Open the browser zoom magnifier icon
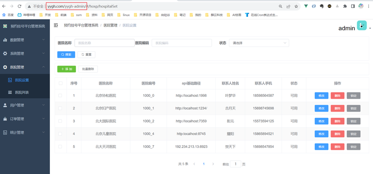This screenshot has width=373, height=174. (281, 7)
